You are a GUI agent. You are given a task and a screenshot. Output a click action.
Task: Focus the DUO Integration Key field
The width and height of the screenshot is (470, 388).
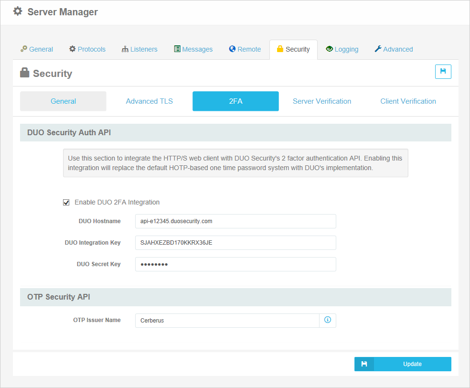click(x=235, y=243)
